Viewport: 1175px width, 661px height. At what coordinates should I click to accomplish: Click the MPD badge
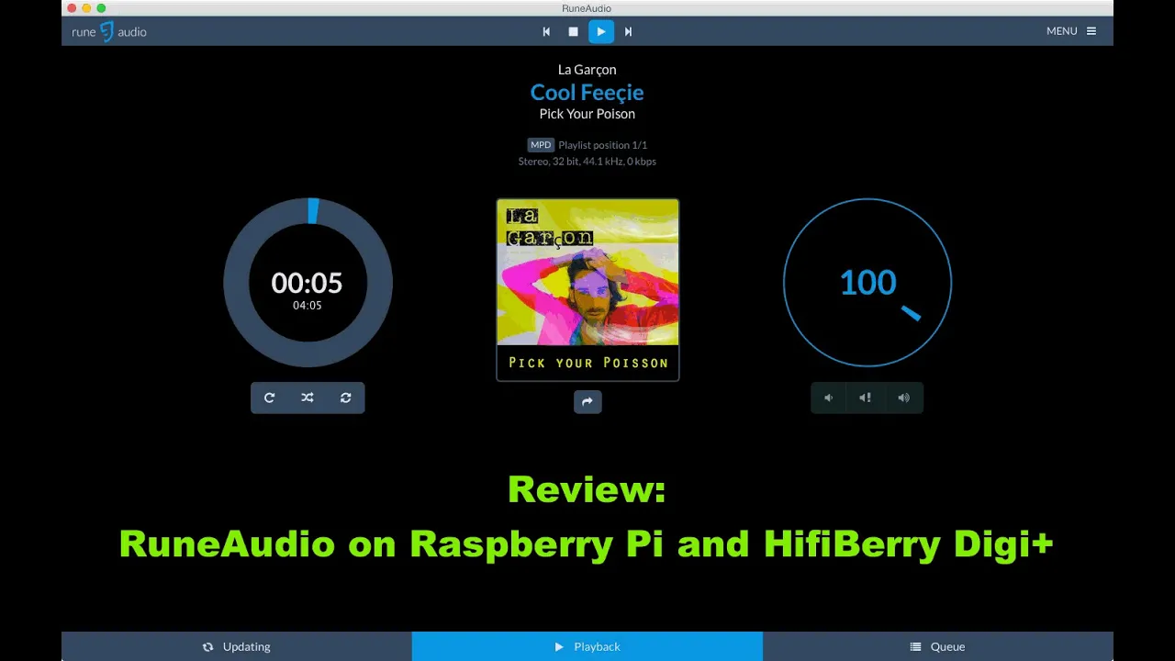[541, 145]
